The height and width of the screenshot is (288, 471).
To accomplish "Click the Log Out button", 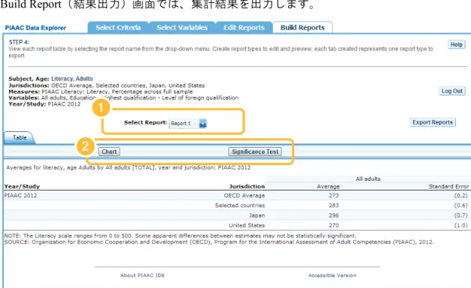I will 451,91.
